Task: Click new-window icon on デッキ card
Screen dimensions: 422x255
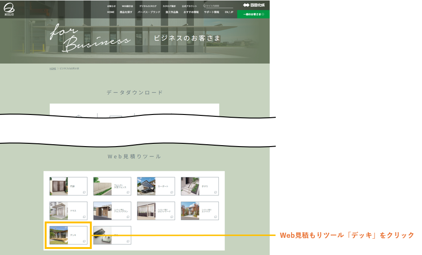Action: 84,242
